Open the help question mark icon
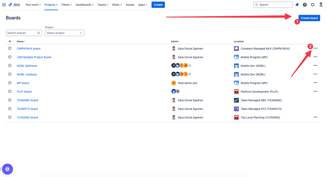This screenshot has width=327, height=177. pos(305,5)
